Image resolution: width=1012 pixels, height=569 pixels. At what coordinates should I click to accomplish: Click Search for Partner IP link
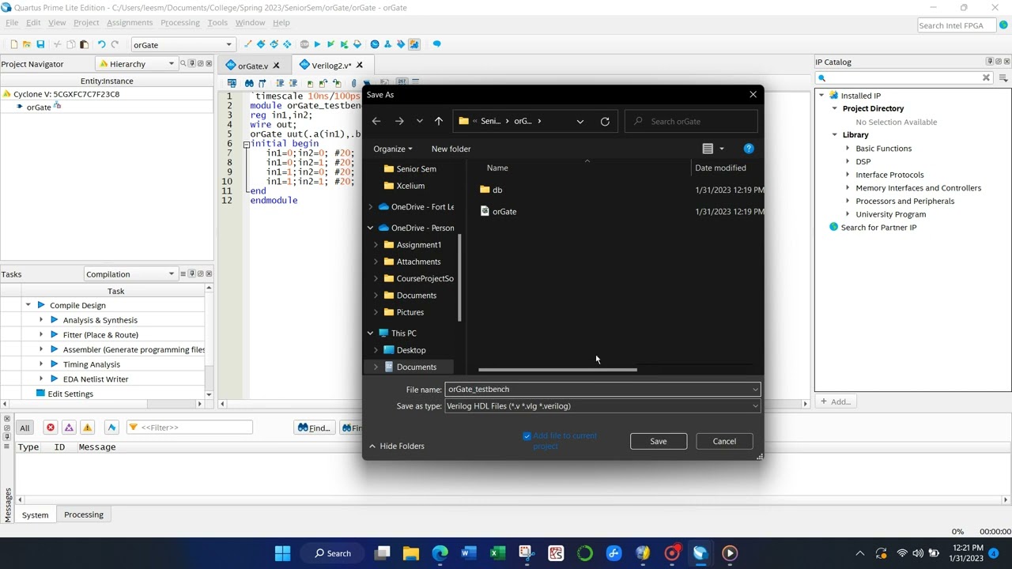pos(878,228)
